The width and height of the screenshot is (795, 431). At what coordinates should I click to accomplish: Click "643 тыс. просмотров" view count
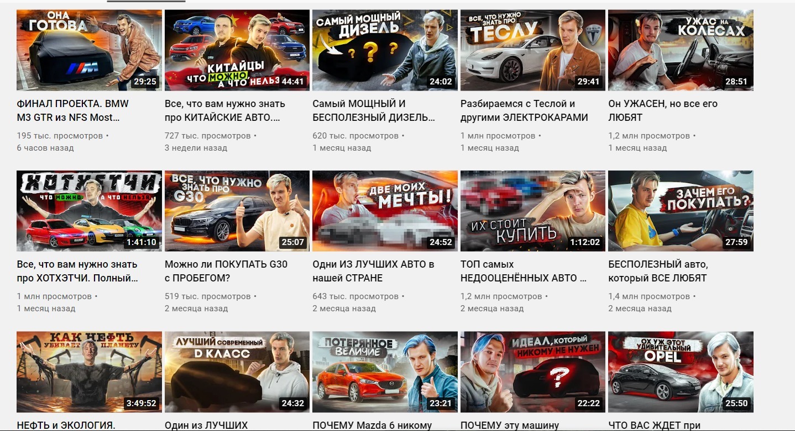pos(355,296)
